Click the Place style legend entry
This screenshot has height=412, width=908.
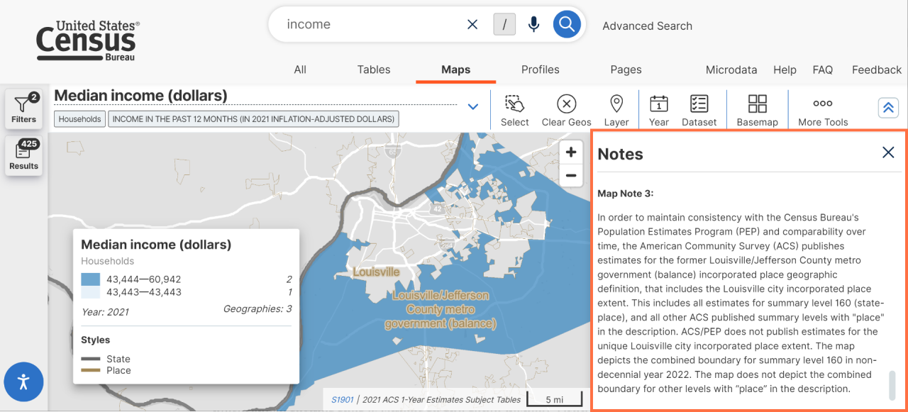click(106, 370)
